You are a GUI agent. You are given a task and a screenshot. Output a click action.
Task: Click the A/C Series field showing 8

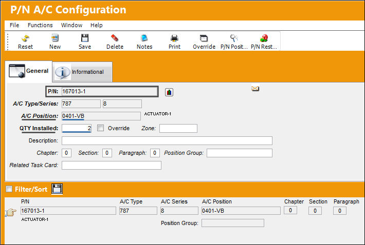[x=122, y=104]
